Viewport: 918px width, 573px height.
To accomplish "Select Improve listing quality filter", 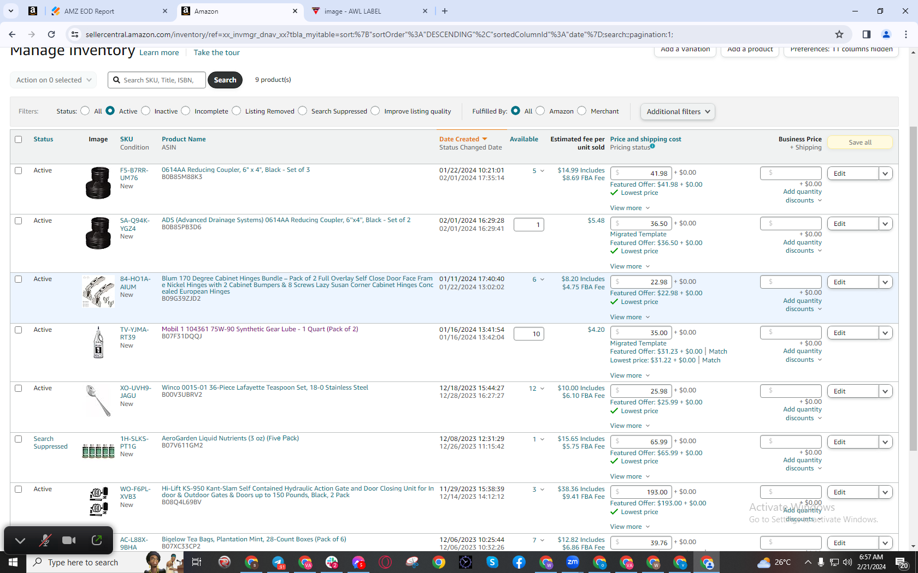I will click(375, 111).
